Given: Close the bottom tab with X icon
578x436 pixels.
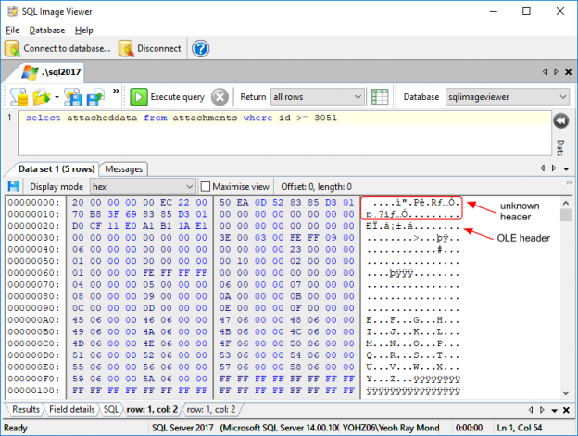Looking at the screenshot, I should (x=566, y=410).
